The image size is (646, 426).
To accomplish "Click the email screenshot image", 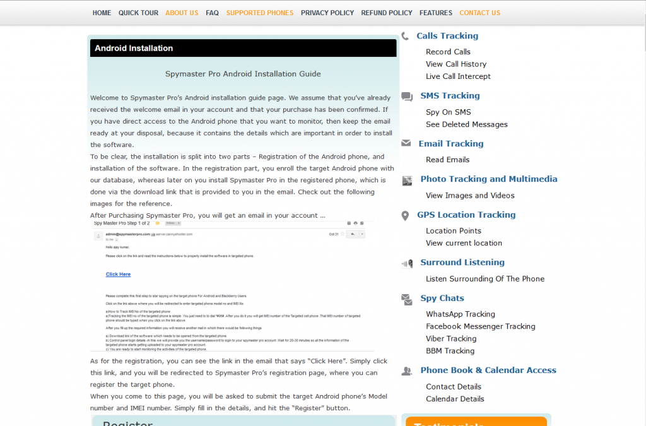I will 232,286.
